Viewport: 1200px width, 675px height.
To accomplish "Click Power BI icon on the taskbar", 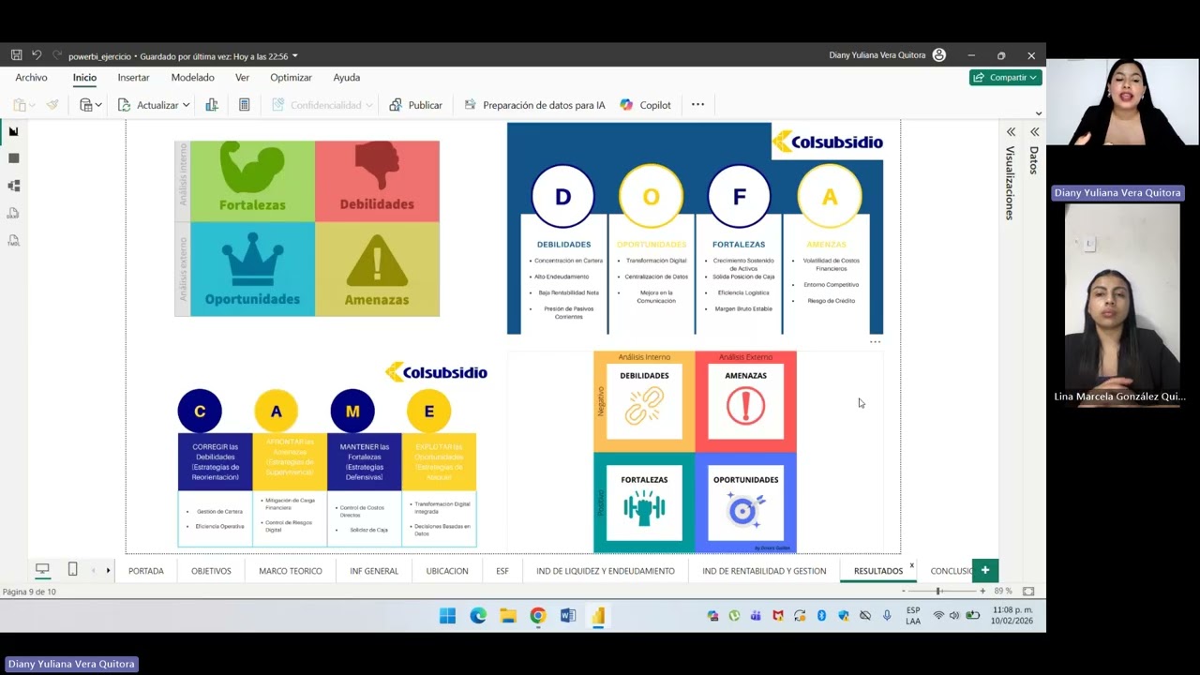I will pyautogui.click(x=598, y=616).
